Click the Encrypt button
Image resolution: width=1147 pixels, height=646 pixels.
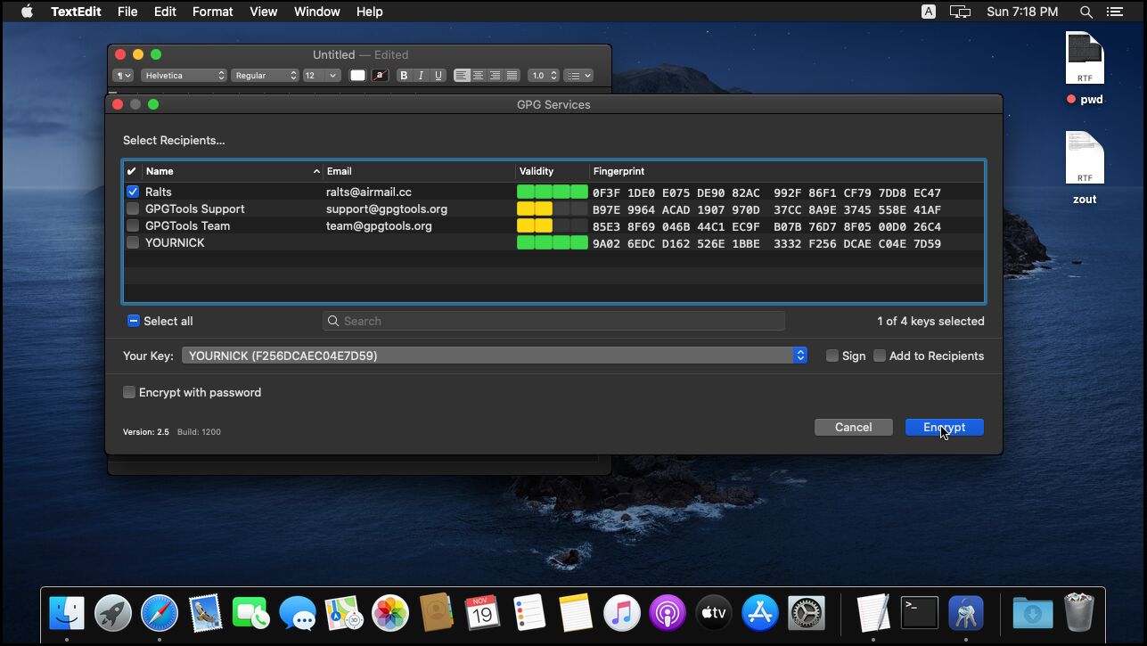(x=944, y=428)
